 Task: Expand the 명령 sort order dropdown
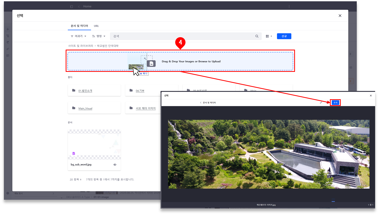pos(99,36)
